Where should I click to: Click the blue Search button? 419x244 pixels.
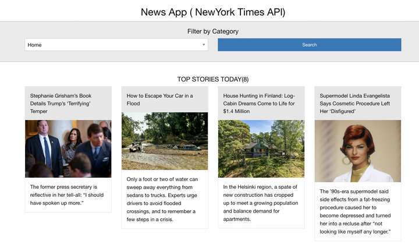[x=309, y=45]
